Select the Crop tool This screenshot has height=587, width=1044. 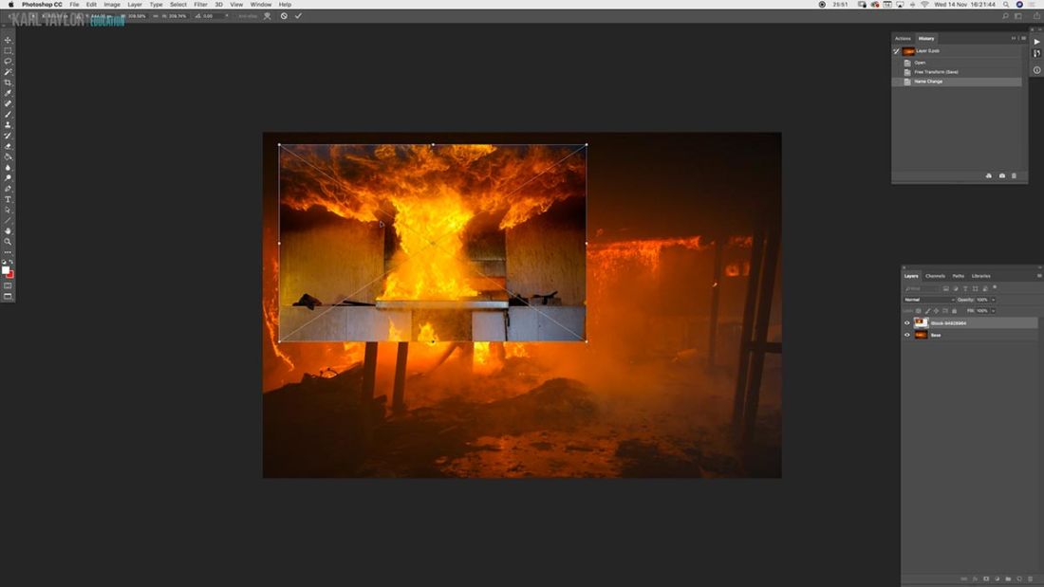pos(6,83)
